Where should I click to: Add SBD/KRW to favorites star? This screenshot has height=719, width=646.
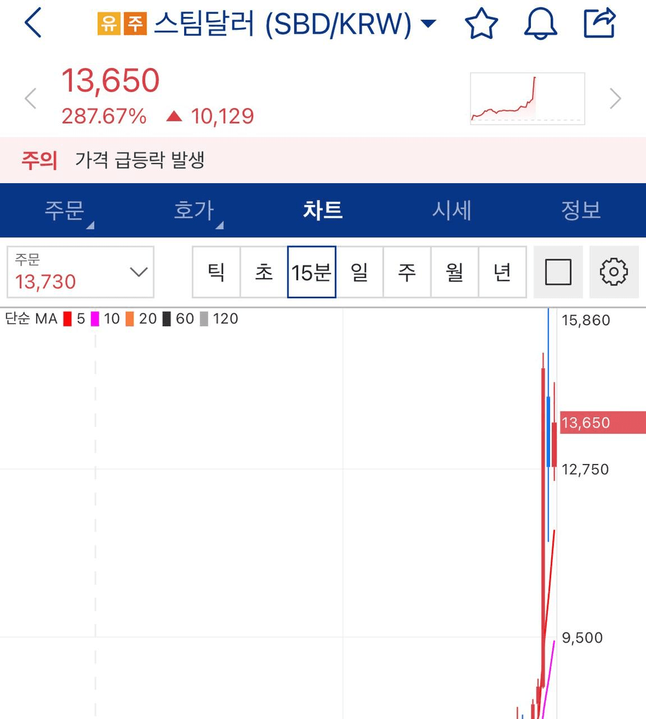pyautogui.click(x=482, y=24)
